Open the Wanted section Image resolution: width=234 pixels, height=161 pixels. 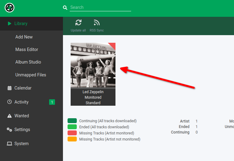point(21,116)
